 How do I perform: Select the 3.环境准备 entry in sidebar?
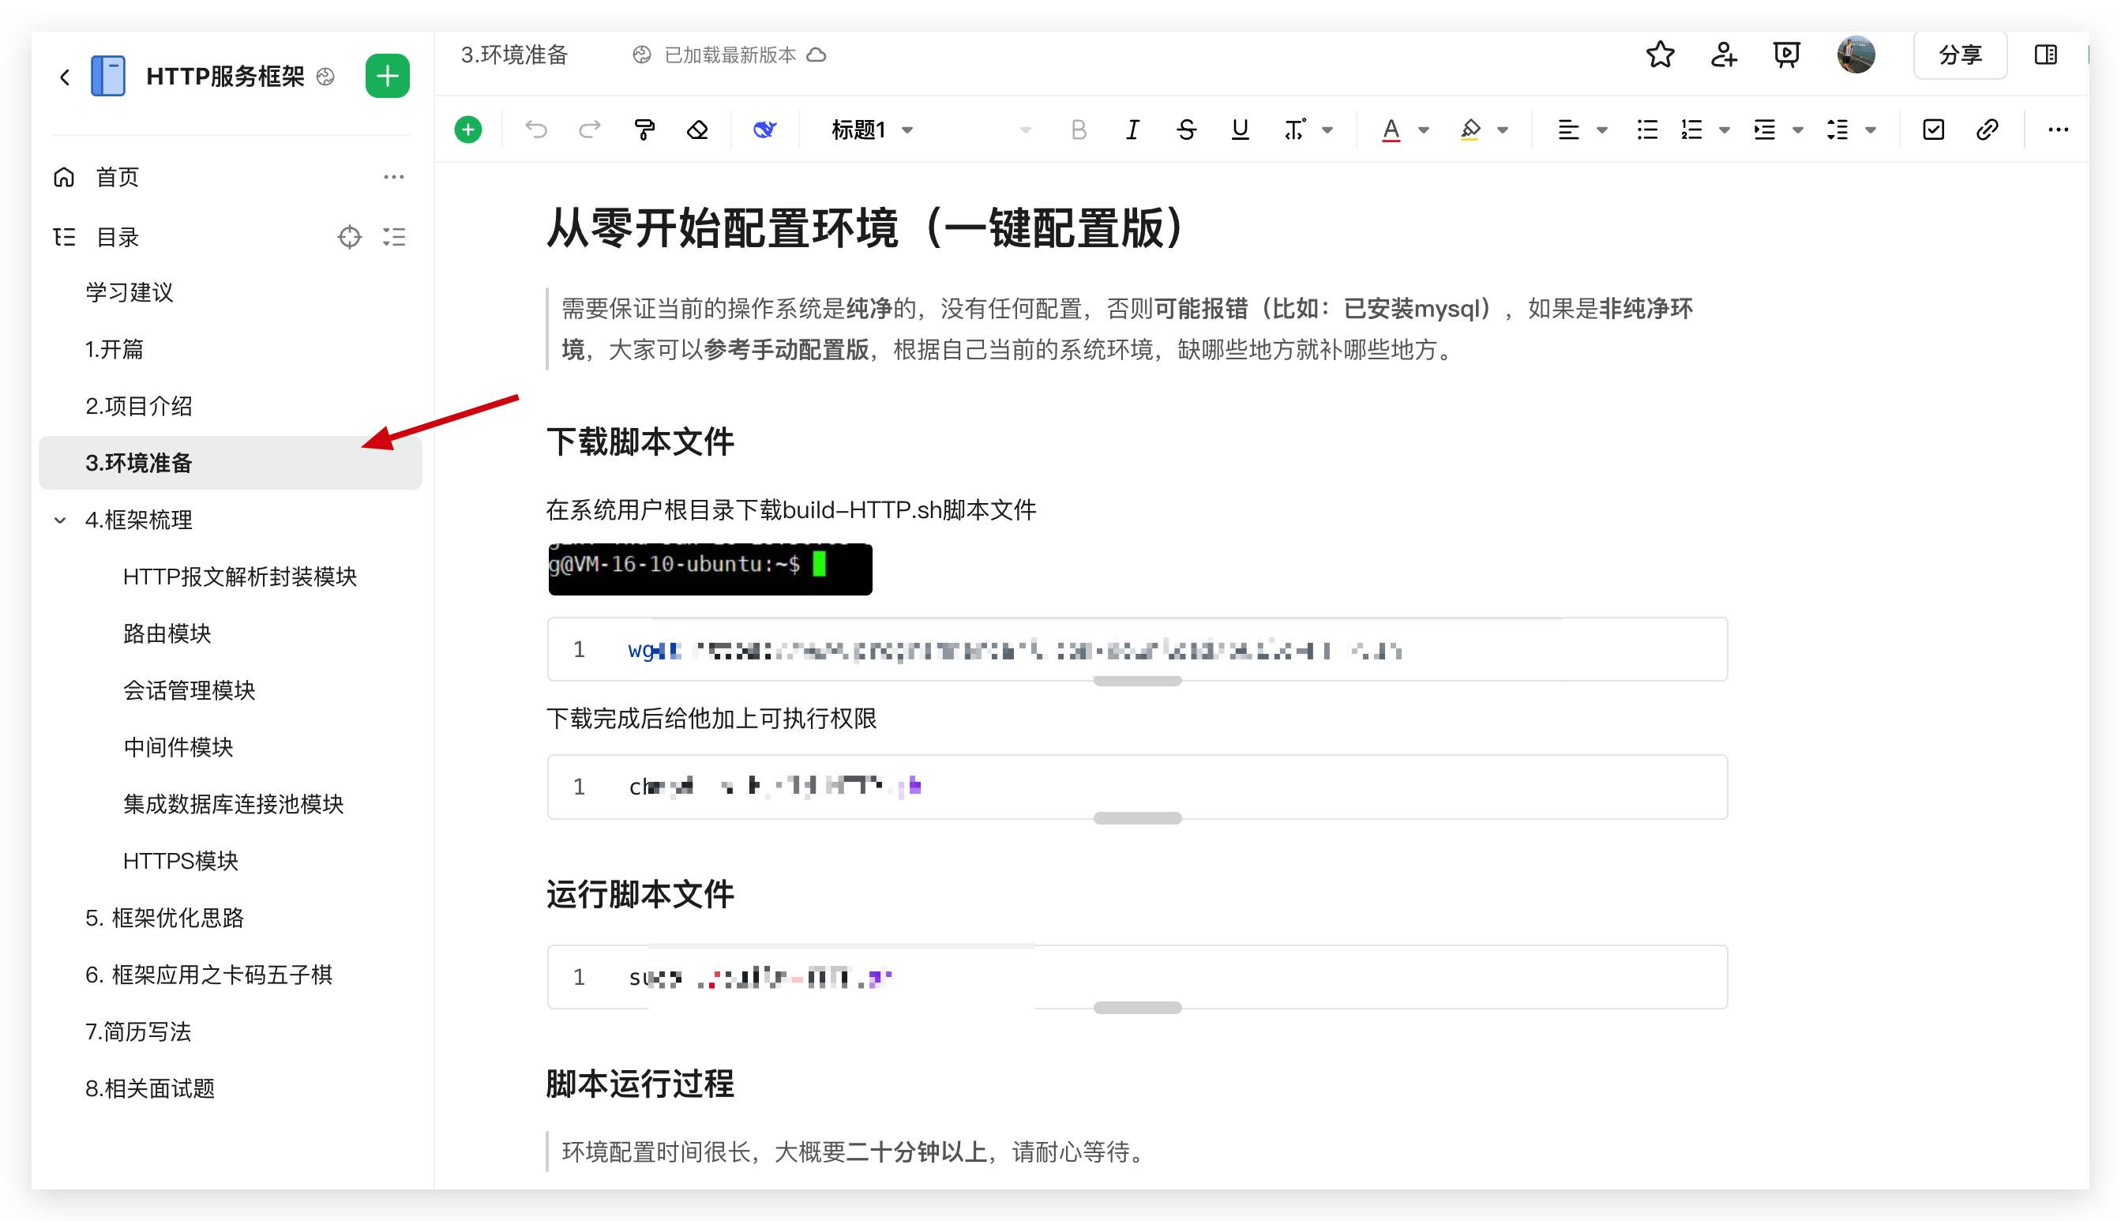tap(230, 462)
